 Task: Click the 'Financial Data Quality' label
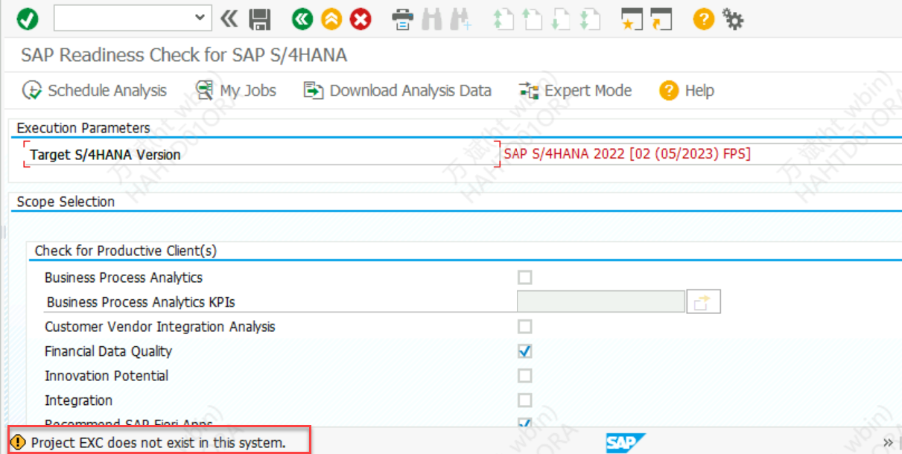coord(108,351)
